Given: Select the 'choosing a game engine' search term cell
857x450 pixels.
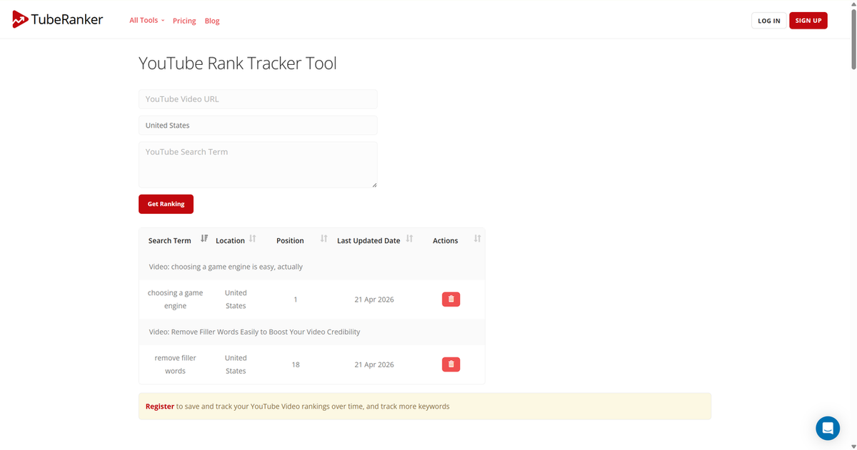Looking at the screenshot, I should tap(175, 300).
